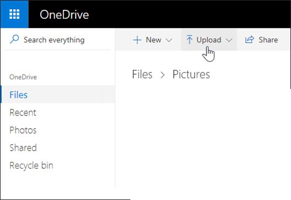Open the app launcher waffle icon

[x=14, y=14]
